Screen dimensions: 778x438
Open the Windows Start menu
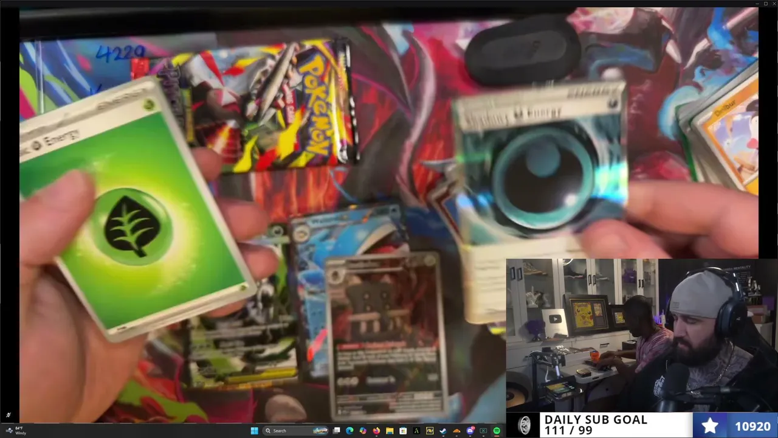click(254, 431)
